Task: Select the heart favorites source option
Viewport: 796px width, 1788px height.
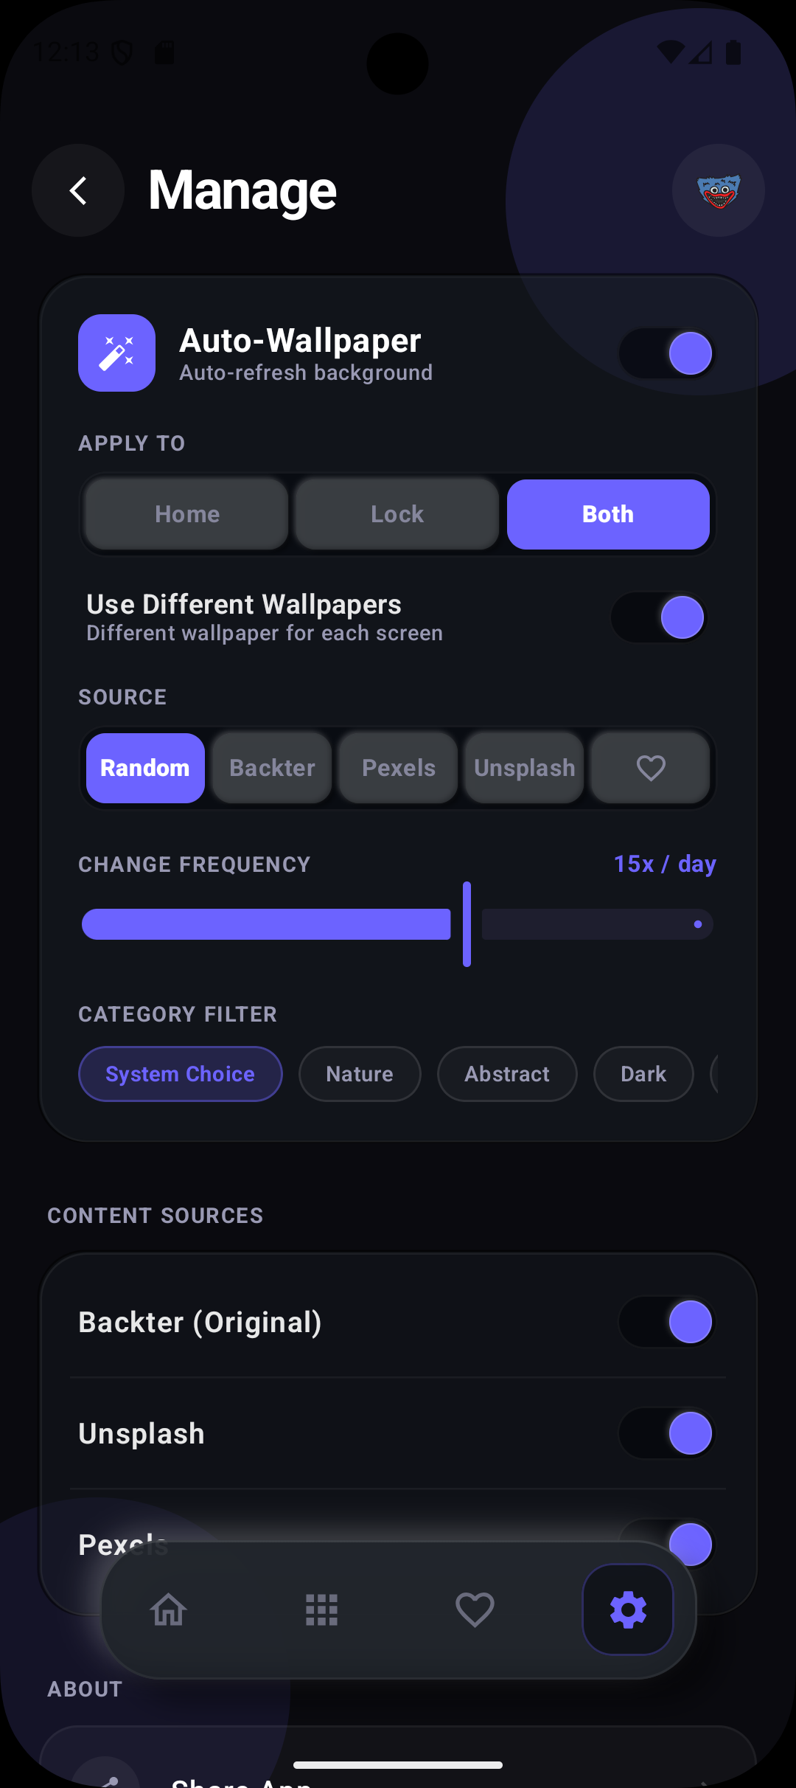Action: pyautogui.click(x=650, y=768)
